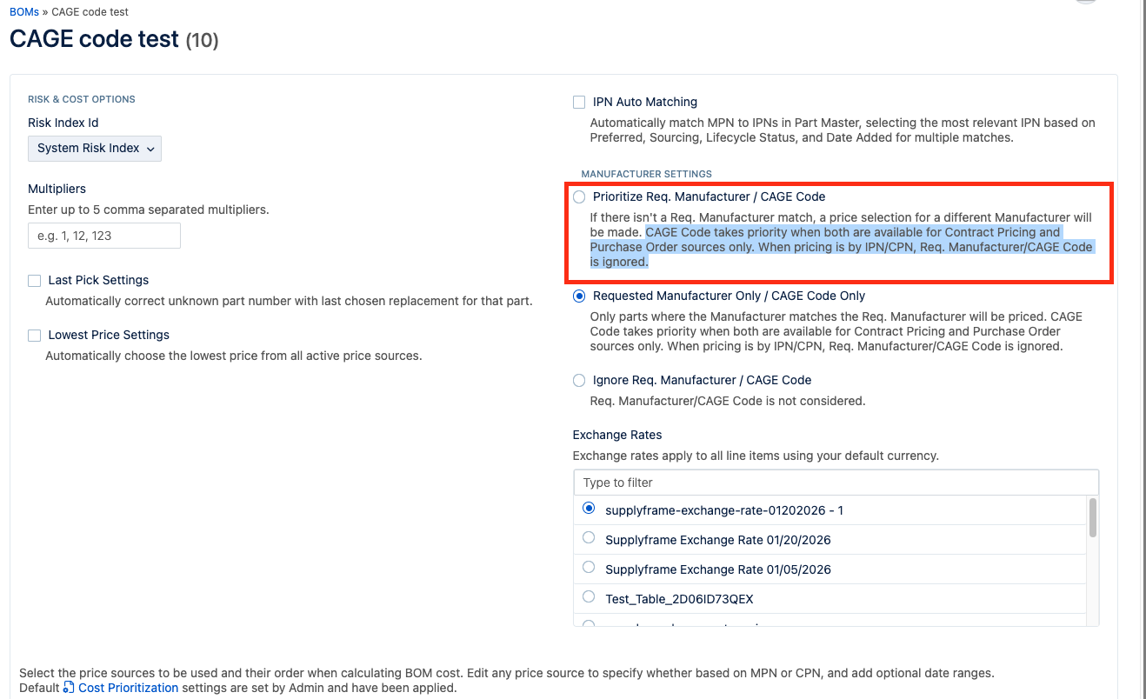Select Ignore Req. Manufacturer / CAGE Code

(x=579, y=380)
